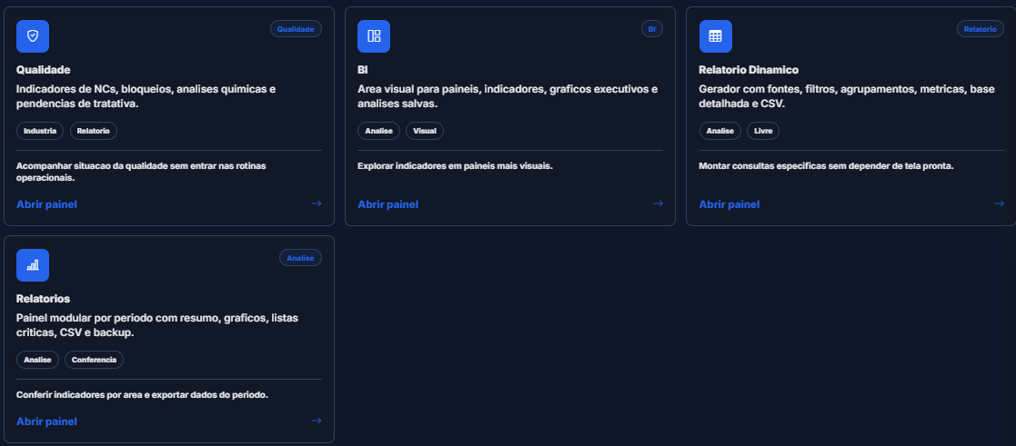Viewport: 1016px width, 446px height.
Task: Click the Relatorio Dinamico table grid icon
Action: pyautogui.click(x=715, y=36)
